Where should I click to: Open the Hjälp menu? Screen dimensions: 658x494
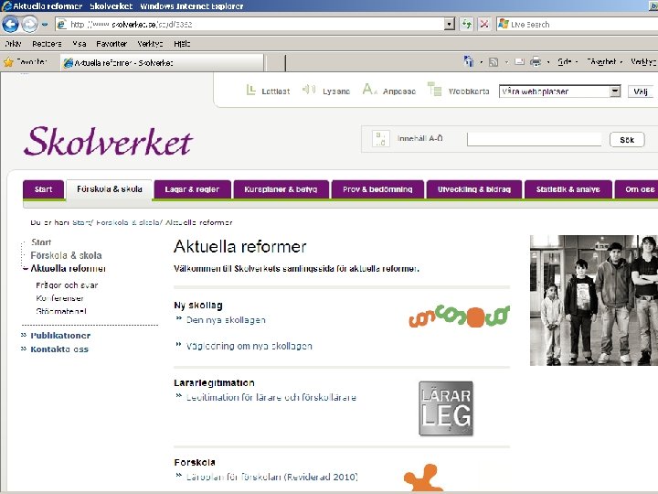point(182,44)
